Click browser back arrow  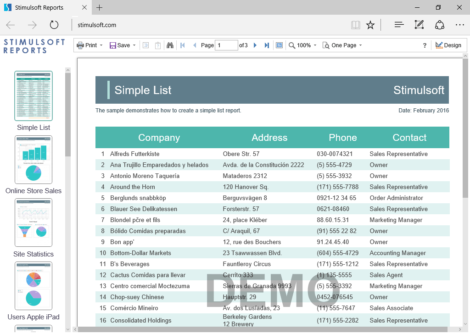click(x=11, y=25)
